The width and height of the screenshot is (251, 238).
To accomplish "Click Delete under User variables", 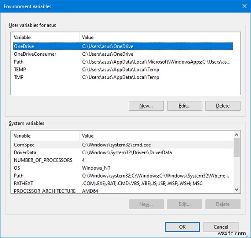I will (223, 106).
